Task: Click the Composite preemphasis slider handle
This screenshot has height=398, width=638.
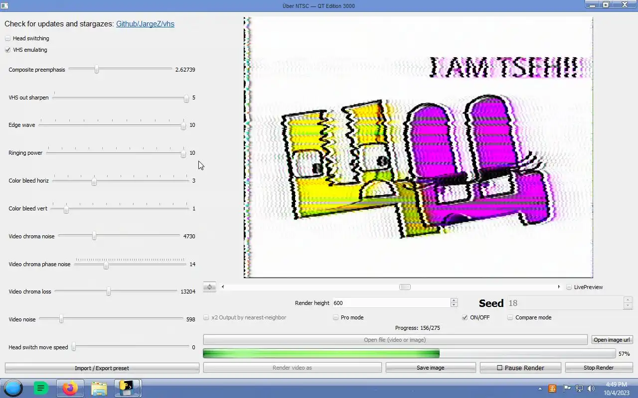Action: (97, 70)
